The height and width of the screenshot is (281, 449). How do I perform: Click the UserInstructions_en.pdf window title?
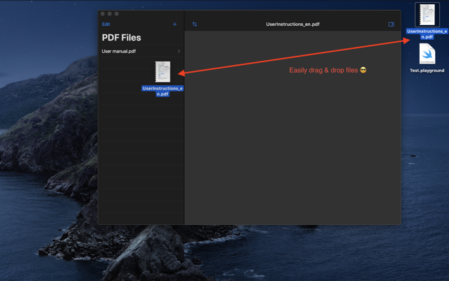(x=293, y=24)
